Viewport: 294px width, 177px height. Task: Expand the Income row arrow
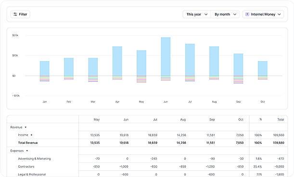[x=31, y=135]
